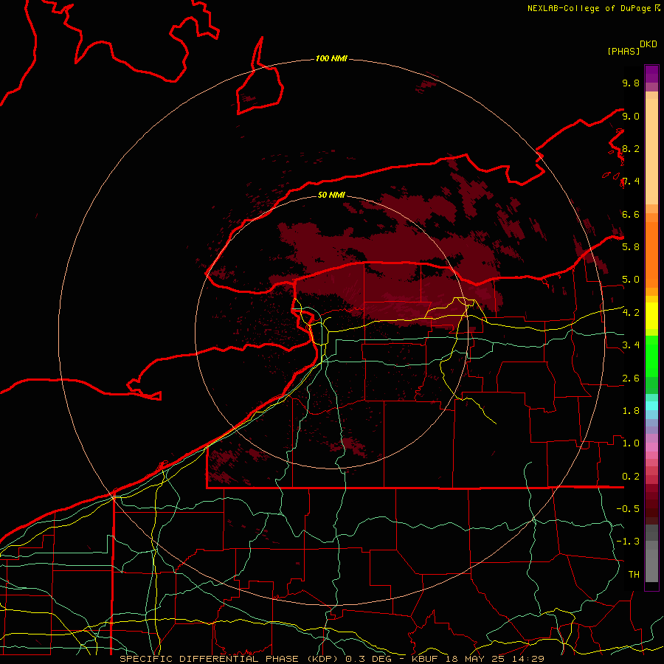
Task: Click the 9.8 color scale value
Action: (631, 83)
